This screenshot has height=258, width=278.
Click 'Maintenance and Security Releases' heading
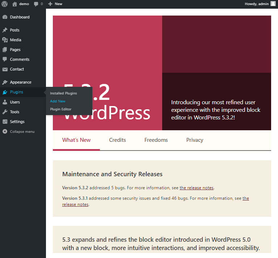(112, 174)
